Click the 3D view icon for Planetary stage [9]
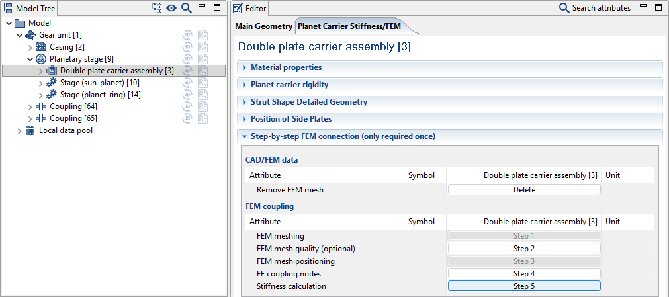669x297 pixels. (187, 59)
